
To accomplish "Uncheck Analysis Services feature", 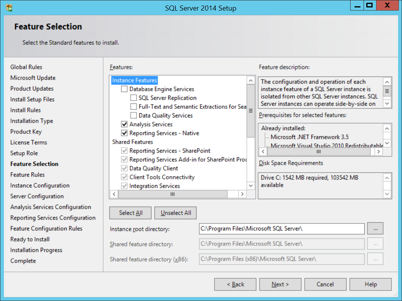I will pyautogui.click(x=124, y=124).
